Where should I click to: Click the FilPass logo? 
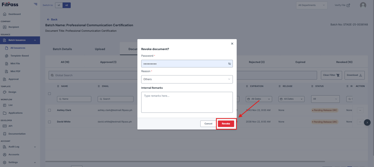point(10,4)
